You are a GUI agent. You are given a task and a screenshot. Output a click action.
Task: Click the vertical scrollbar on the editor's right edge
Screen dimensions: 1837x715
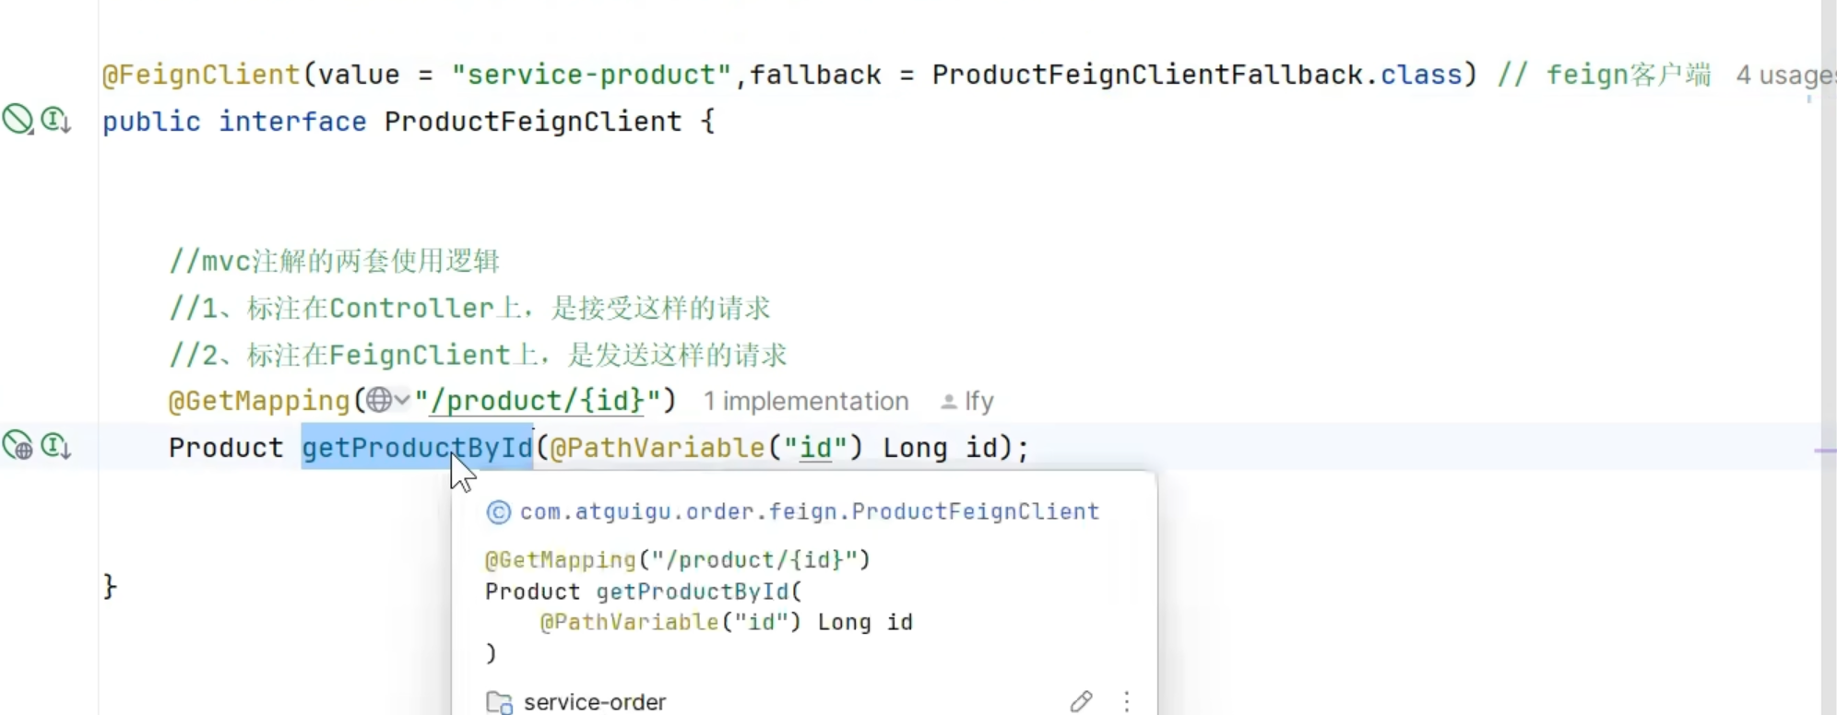[x=1828, y=276]
